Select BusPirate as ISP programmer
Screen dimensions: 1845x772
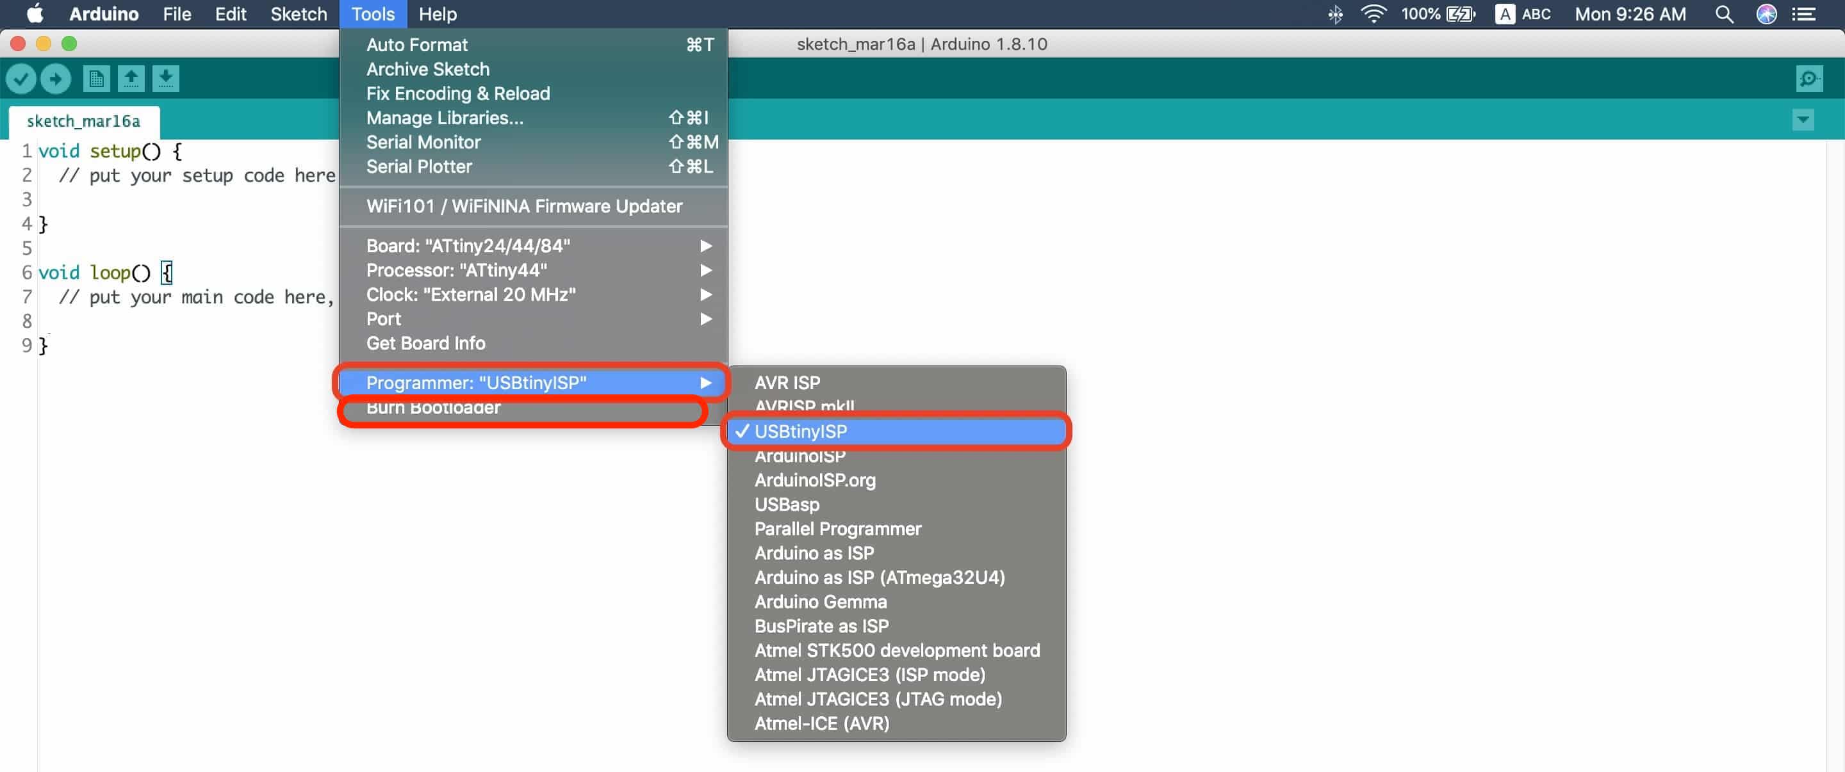click(897, 626)
